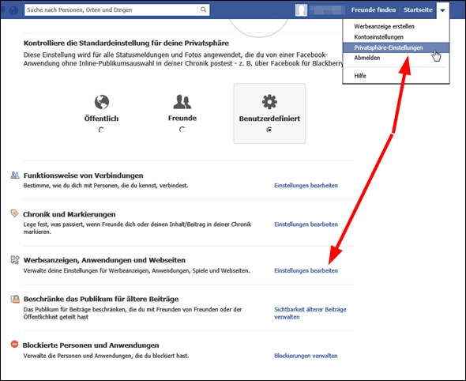Image resolution: width=466 pixels, height=381 pixels.
Task: Click the red Blockierte Personen icon
Action: coord(14,344)
